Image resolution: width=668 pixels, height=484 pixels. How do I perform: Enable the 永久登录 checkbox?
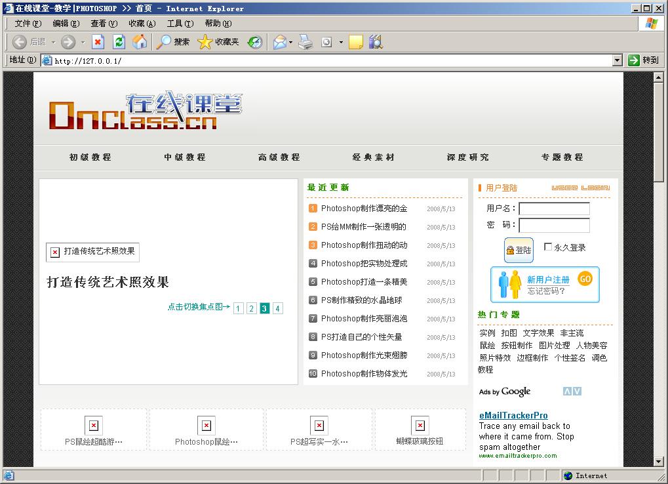[x=548, y=247]
